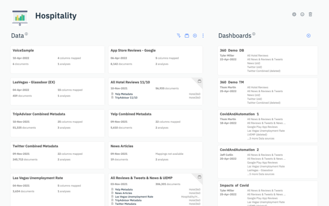Click Yelp Metadata in All Hotel Reviews card
This screenshot has height=206, width=329.
(124, 94)
